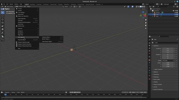Open the Render properties tab
The height and width of the screenshot is (100, 179).
149,43
